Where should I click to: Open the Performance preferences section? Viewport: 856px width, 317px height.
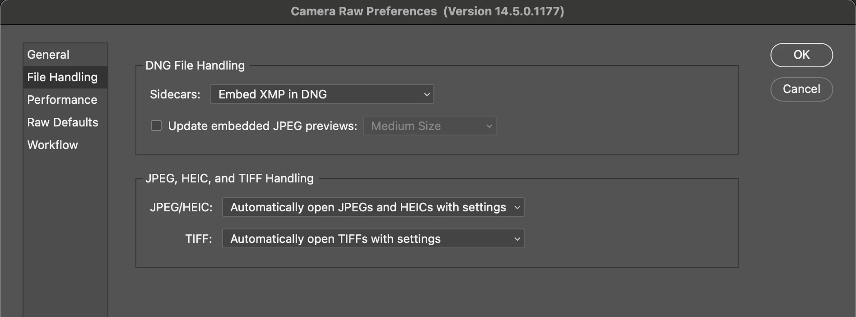coord(62,100)
